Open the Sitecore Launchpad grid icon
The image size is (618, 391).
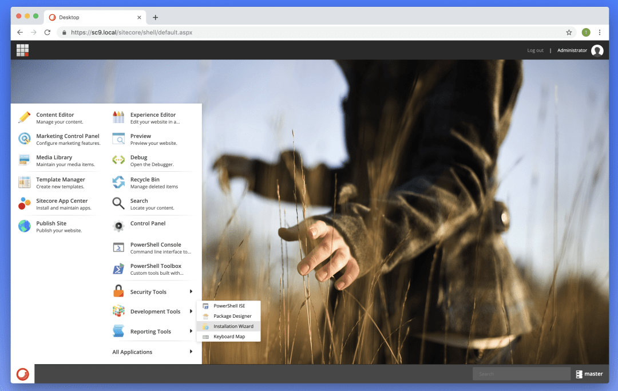click(22, 50)
